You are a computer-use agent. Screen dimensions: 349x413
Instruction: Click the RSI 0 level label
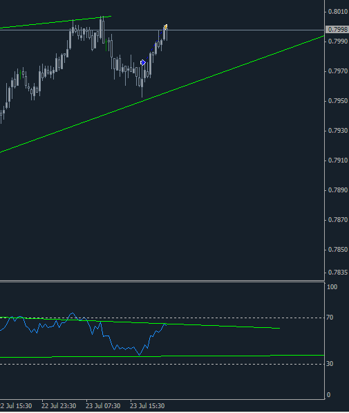(x=328, y=395)
